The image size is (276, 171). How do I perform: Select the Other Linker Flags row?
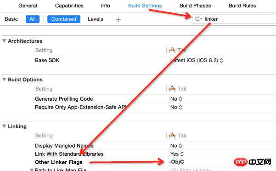point(154,162)
